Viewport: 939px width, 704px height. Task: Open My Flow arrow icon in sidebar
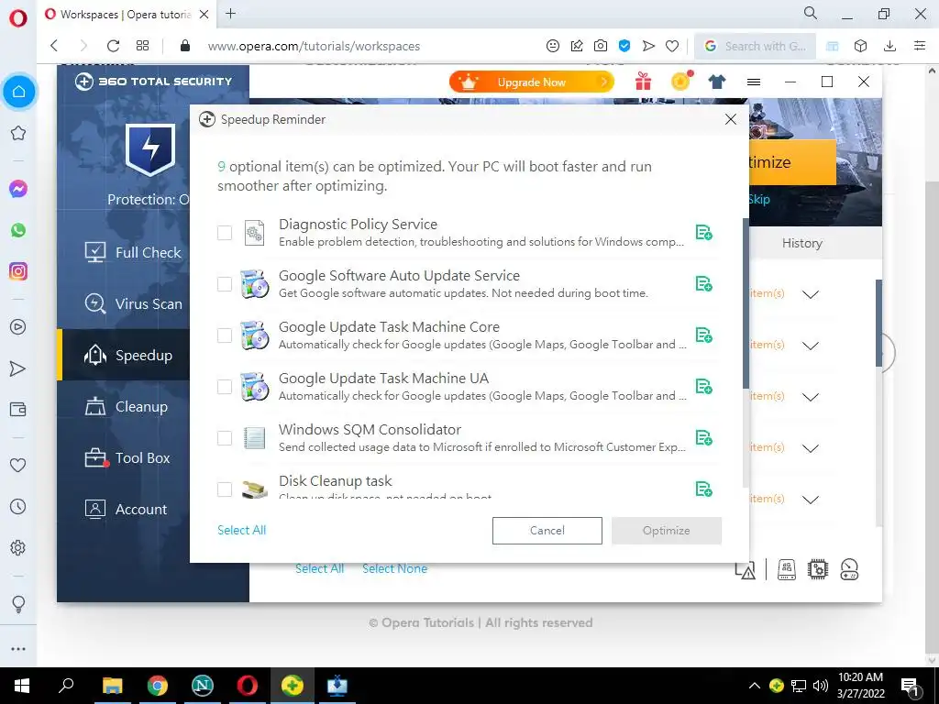pos(18,368)
